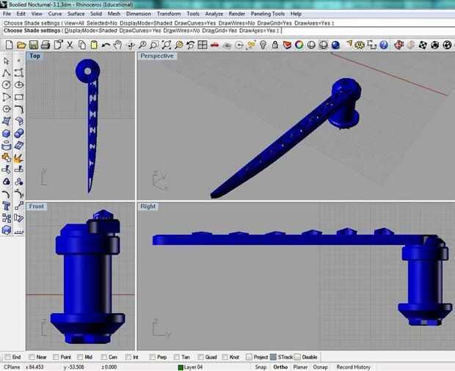Select the Explode tool in sidebar

click(x=18, y=158)
